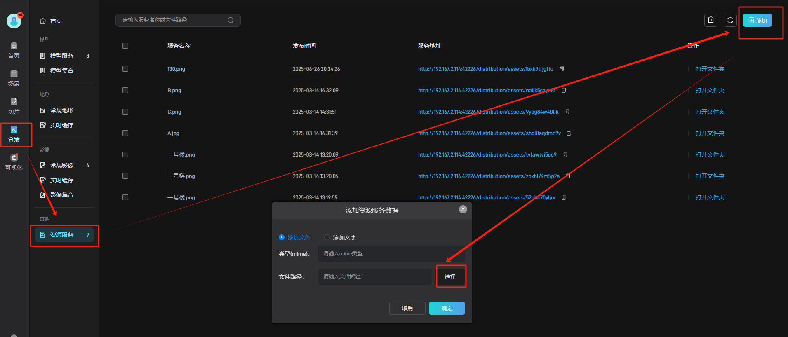Image resolution: width=788 pixels, height=337 pixels.
Task: Click the search magnifier icon
Action: (231, 20)
